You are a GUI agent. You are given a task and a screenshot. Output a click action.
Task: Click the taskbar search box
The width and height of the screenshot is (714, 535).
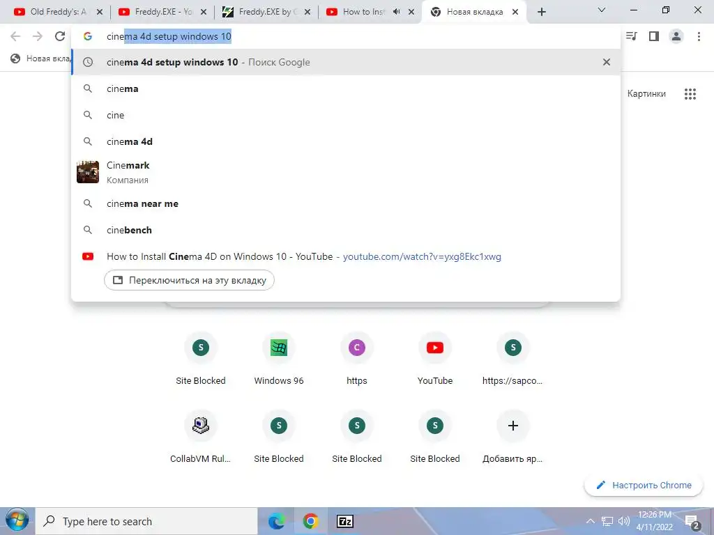click(146, 521)
